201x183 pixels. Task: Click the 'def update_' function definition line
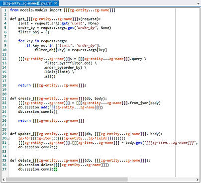(x=86, y=134)
